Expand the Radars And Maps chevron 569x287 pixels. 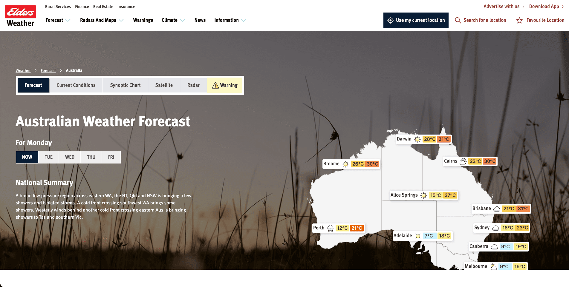click(121, 20)
